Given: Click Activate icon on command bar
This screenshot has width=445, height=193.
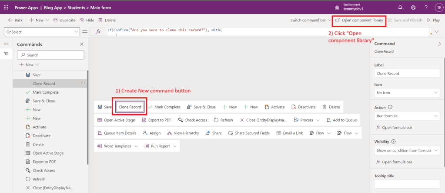Looking at the screenshot, I should 267,107.
